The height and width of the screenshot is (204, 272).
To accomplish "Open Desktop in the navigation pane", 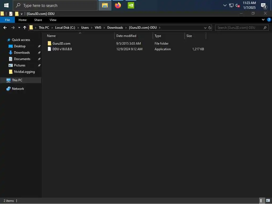I will coord(20,46).
